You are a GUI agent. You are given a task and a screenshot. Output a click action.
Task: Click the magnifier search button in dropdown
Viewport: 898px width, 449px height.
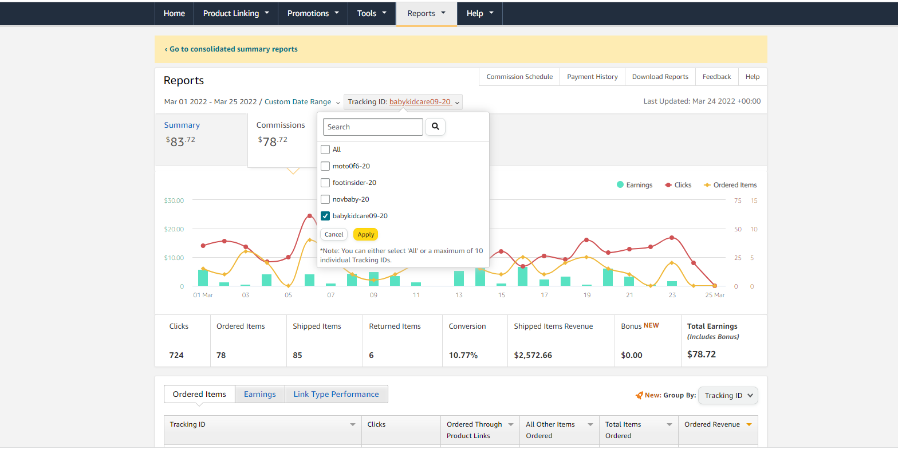click(435, 127)
